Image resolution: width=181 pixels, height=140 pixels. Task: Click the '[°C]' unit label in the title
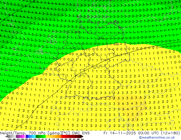[x=66, y=133]
